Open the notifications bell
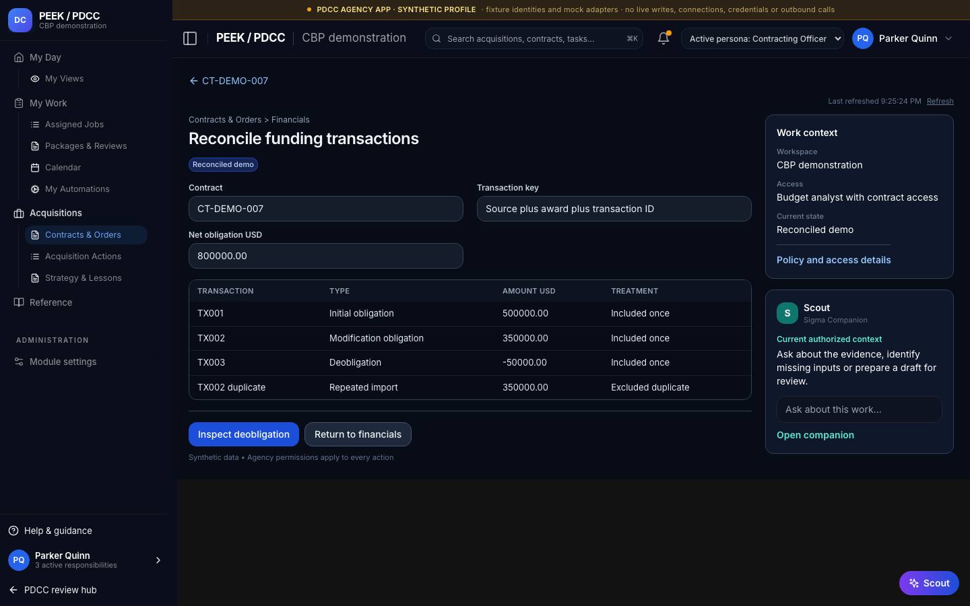970x606 pixels. 664,38
